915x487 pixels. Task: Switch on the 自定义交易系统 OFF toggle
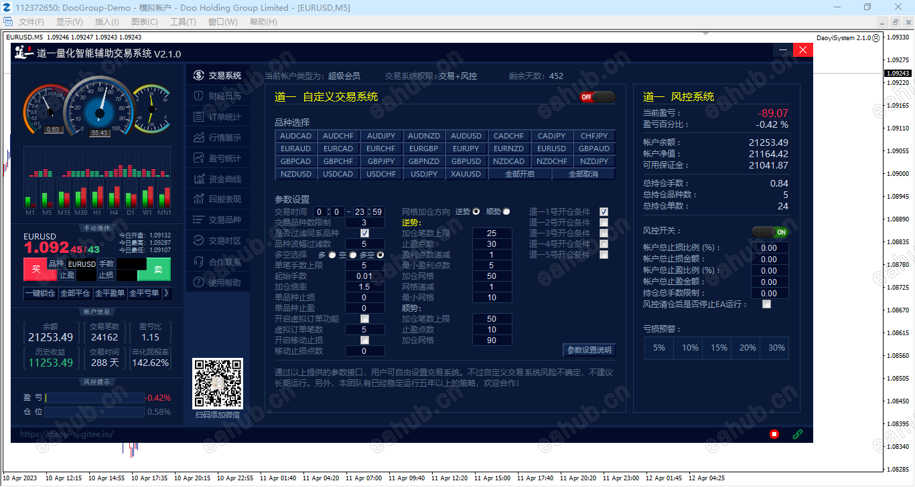click(x=597, y=97)
